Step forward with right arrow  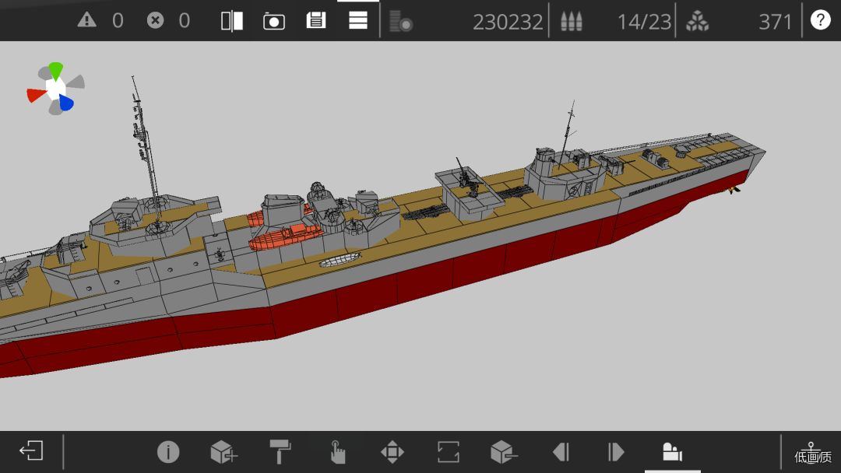pyautogui.click(x=616, y=451)
